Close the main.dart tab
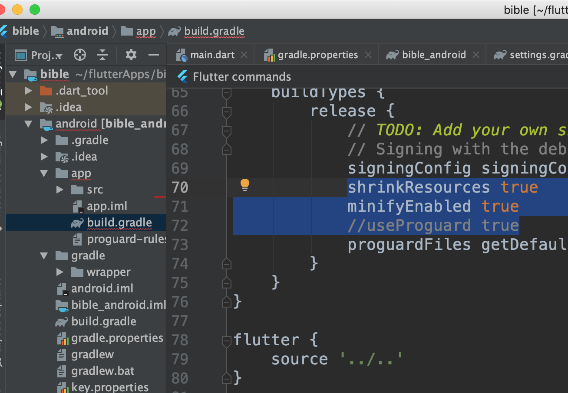The height and width of the screenshot is (393, 568). click(x=244, y=55)
